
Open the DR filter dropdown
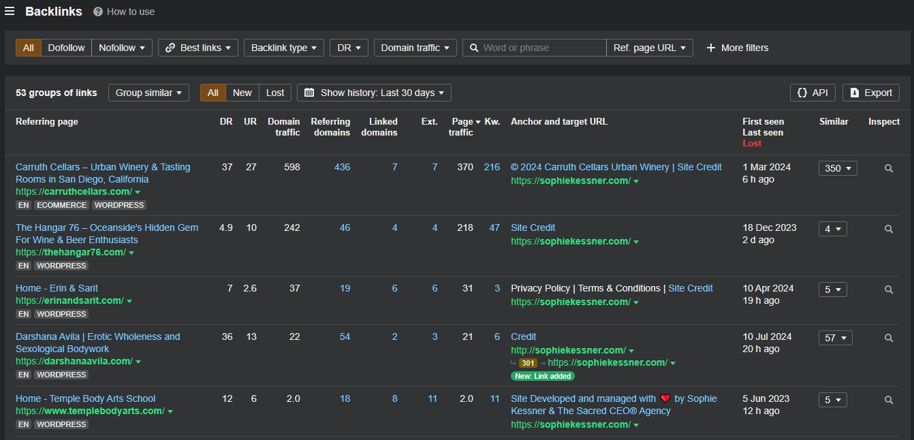point(349,48)
